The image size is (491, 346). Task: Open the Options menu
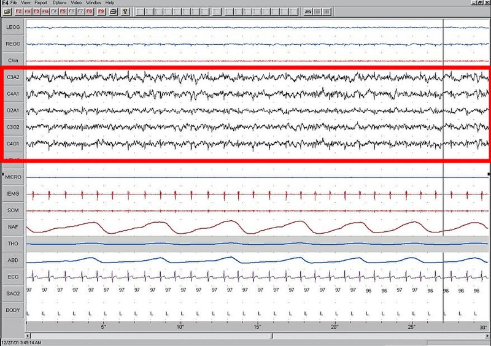pos(60,3)
